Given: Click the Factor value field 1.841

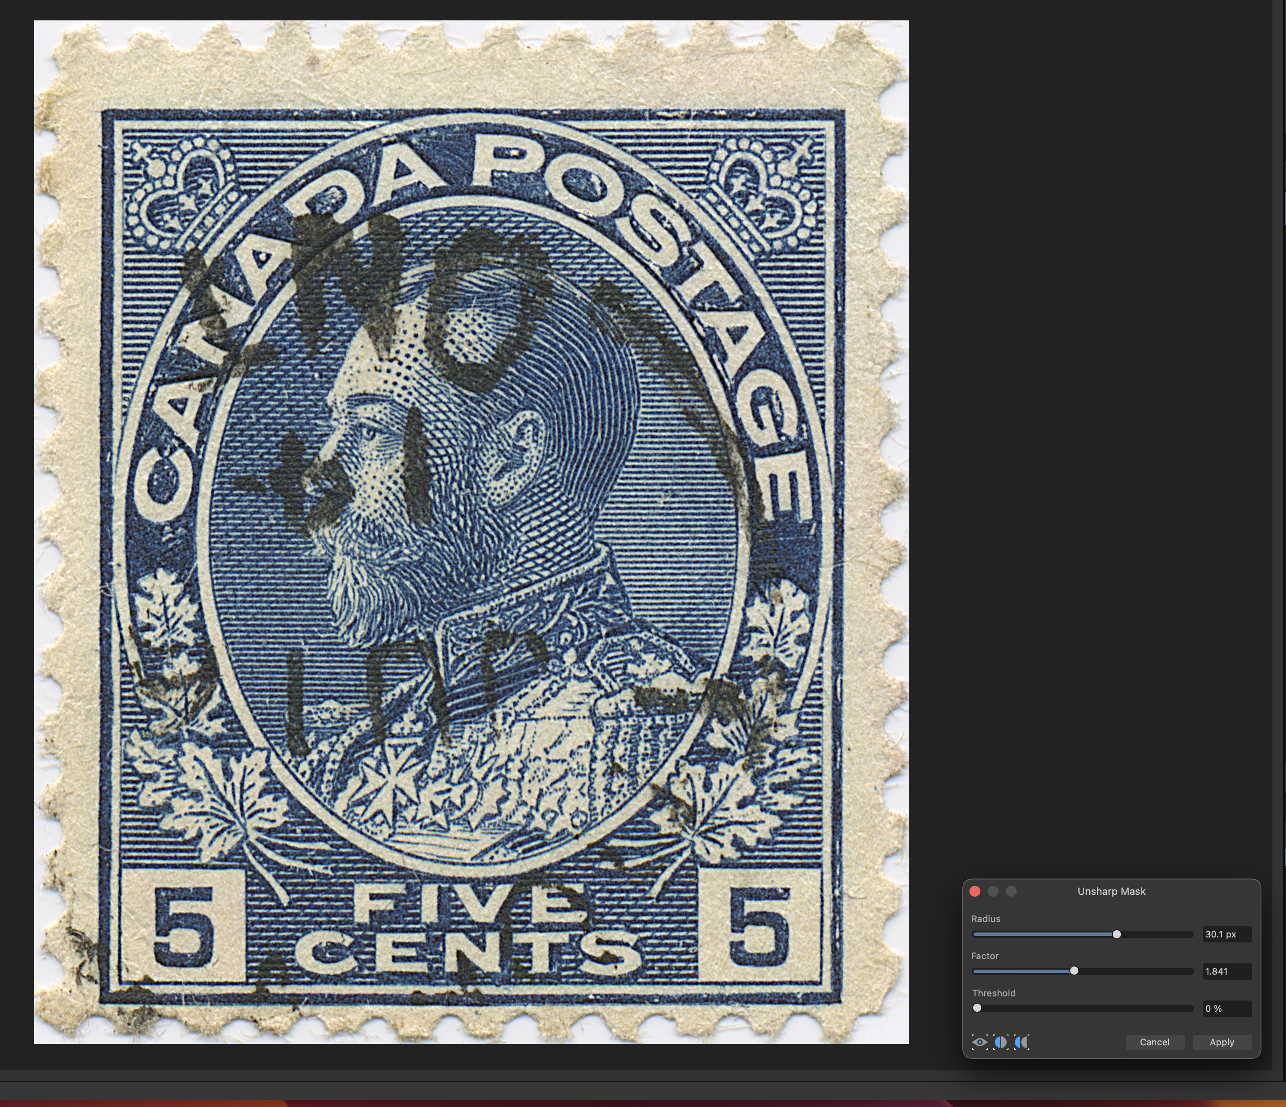Looking at the screenshot, I should pos(1227,971).
